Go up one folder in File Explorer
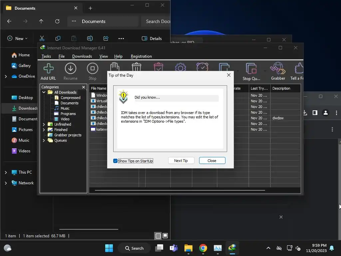Image resolution: width=341 pixels, height=256 pixels. (x=41, y=21)
